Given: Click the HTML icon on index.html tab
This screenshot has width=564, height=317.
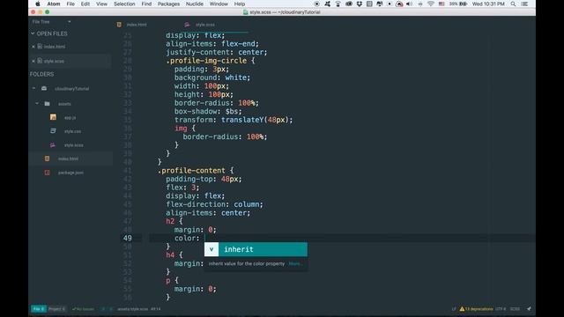Looking at the screenshot, I should click(119, 25).
